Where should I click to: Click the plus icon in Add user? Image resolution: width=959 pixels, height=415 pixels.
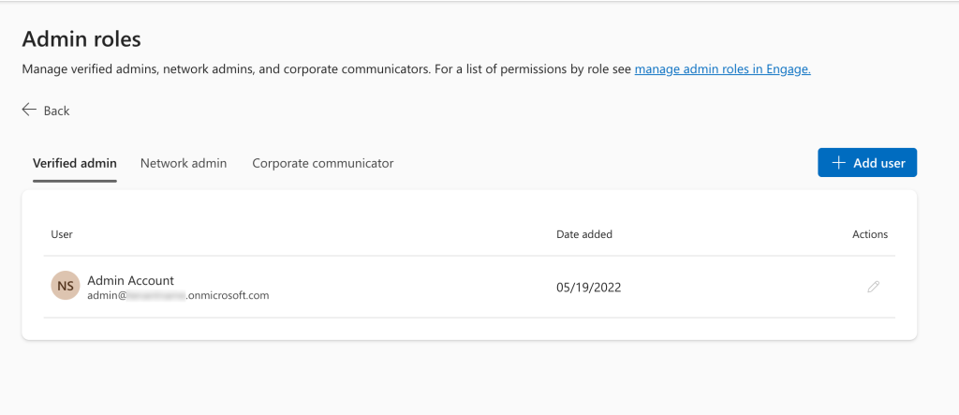point(838,163)
